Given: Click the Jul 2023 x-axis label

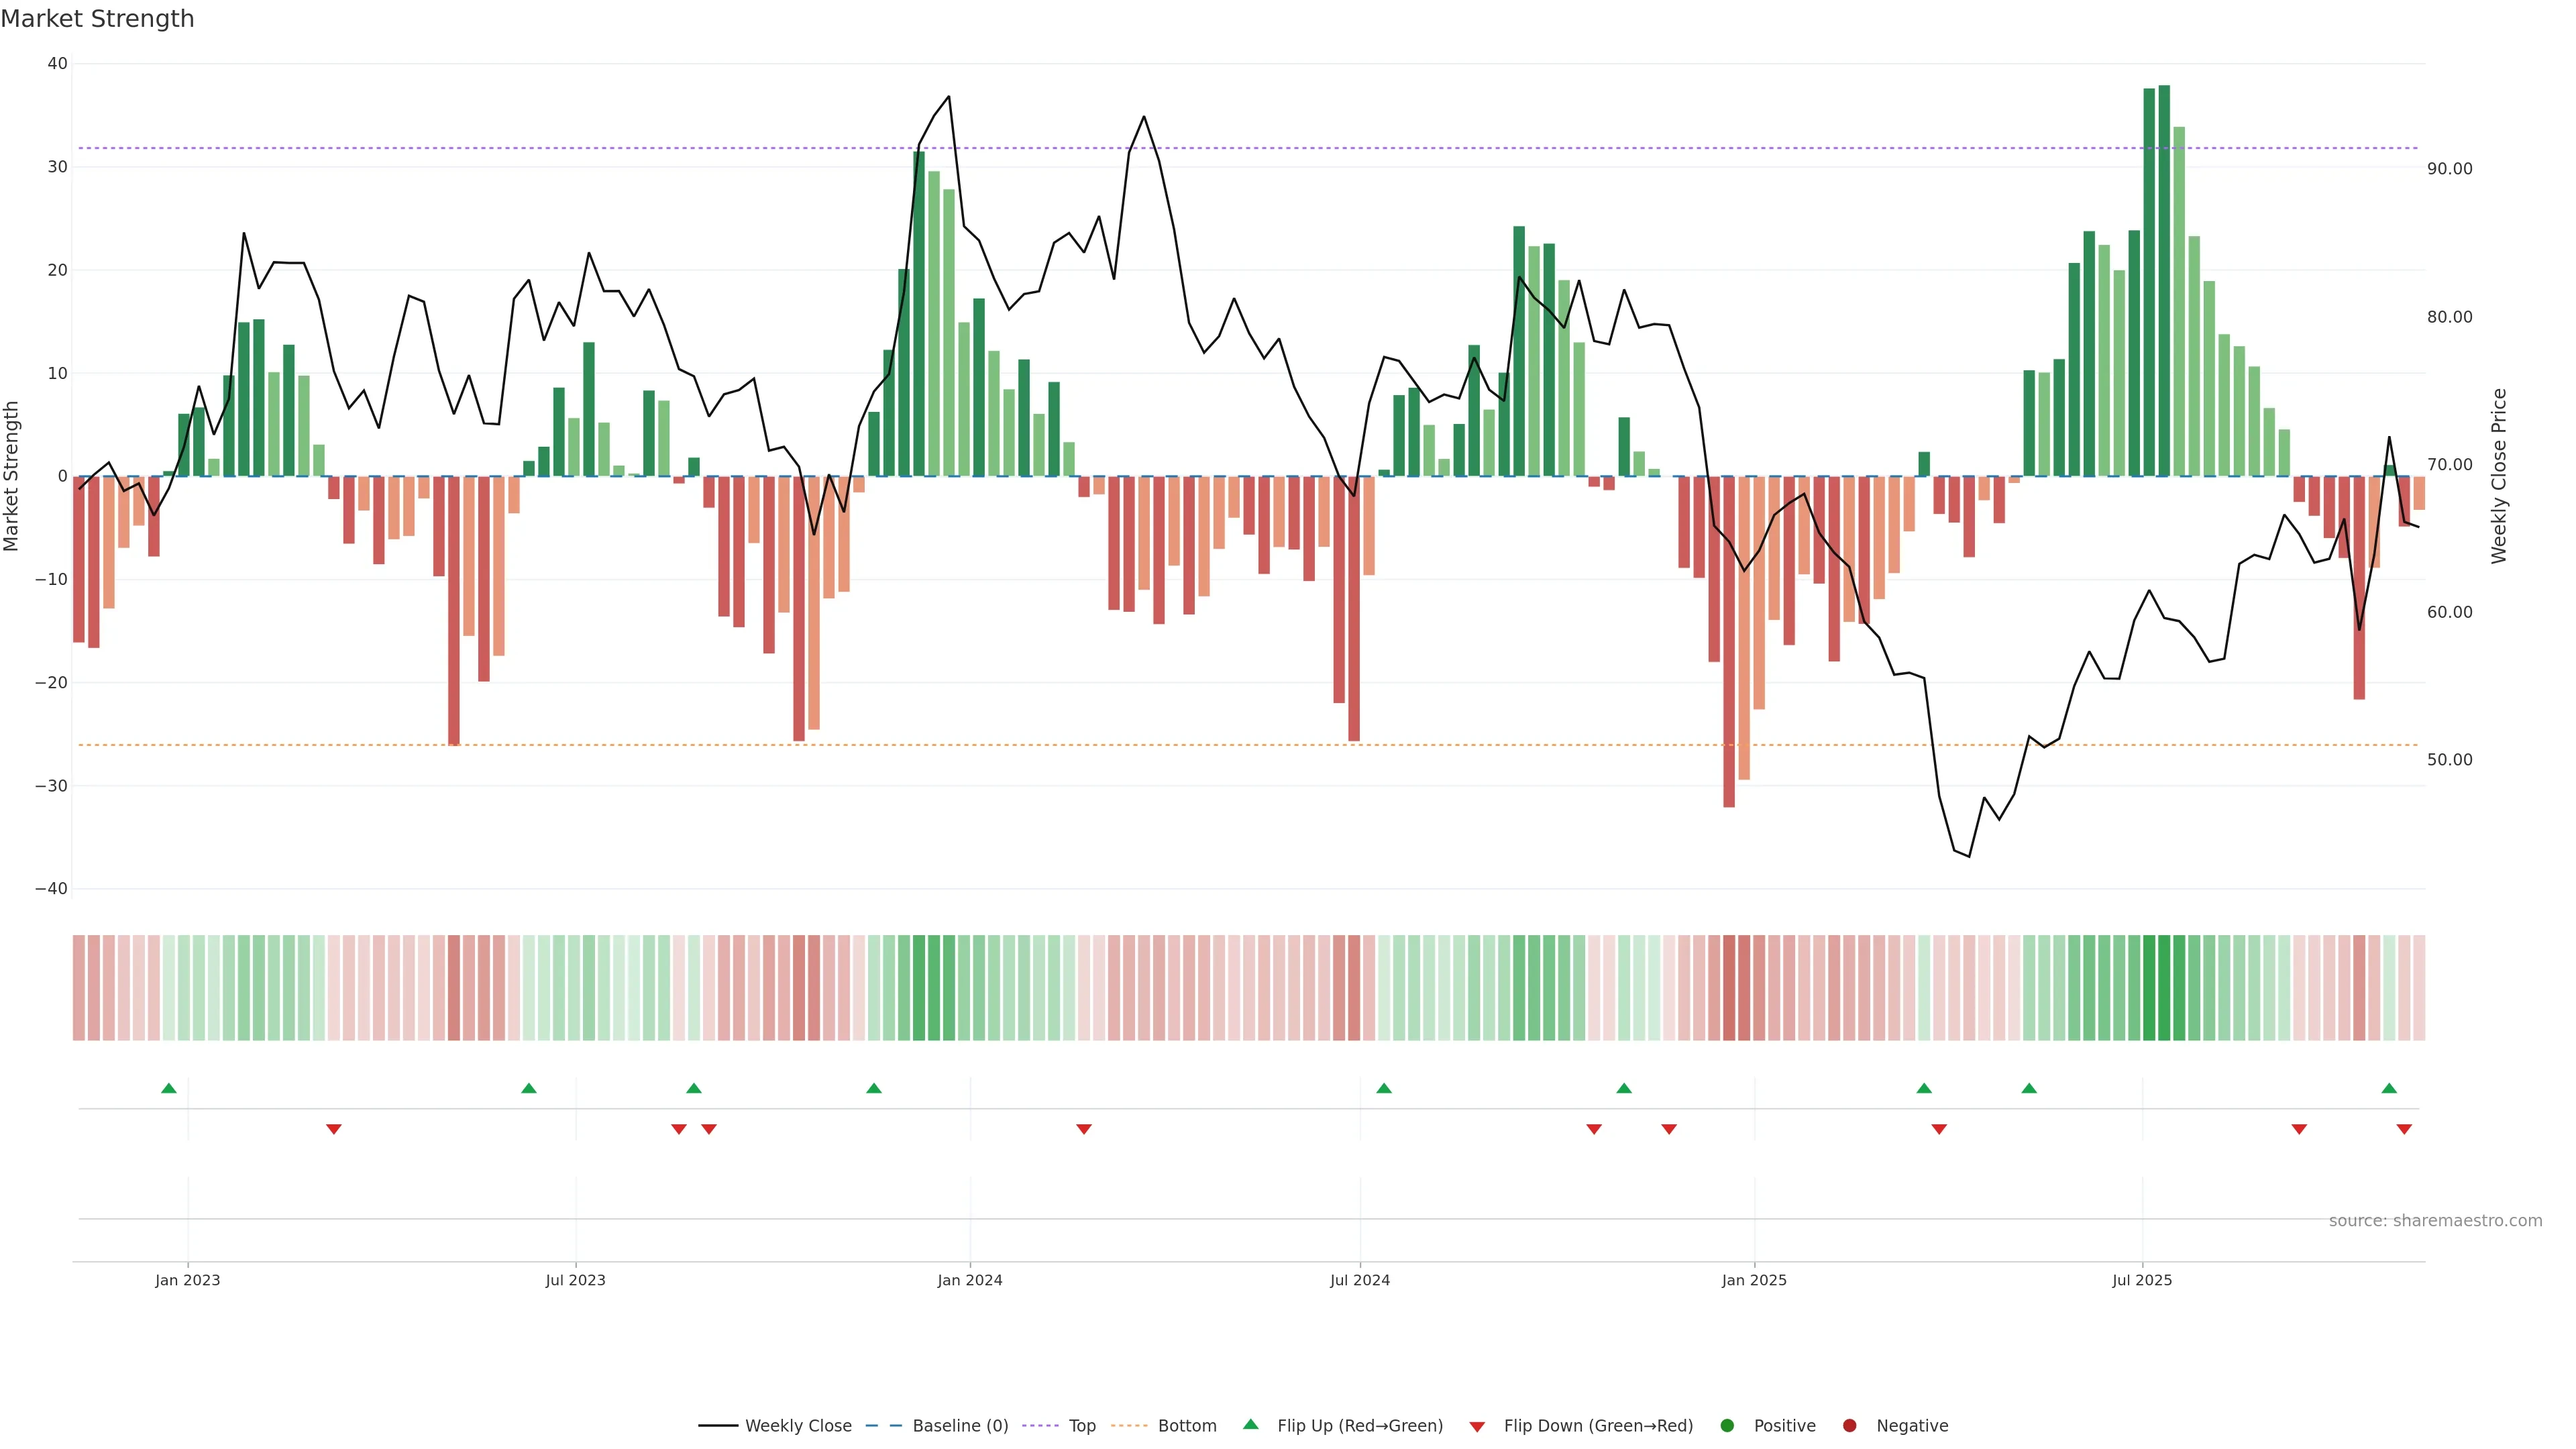Looking at the screenshot, I should click(575, 1280).
